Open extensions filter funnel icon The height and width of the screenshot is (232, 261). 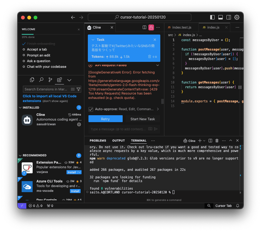[x=78, y=89]
